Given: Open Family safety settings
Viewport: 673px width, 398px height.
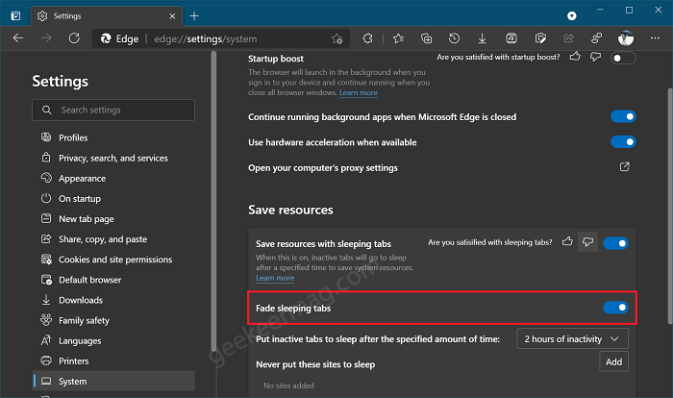Looking at the screenshot, I should 113,320.
